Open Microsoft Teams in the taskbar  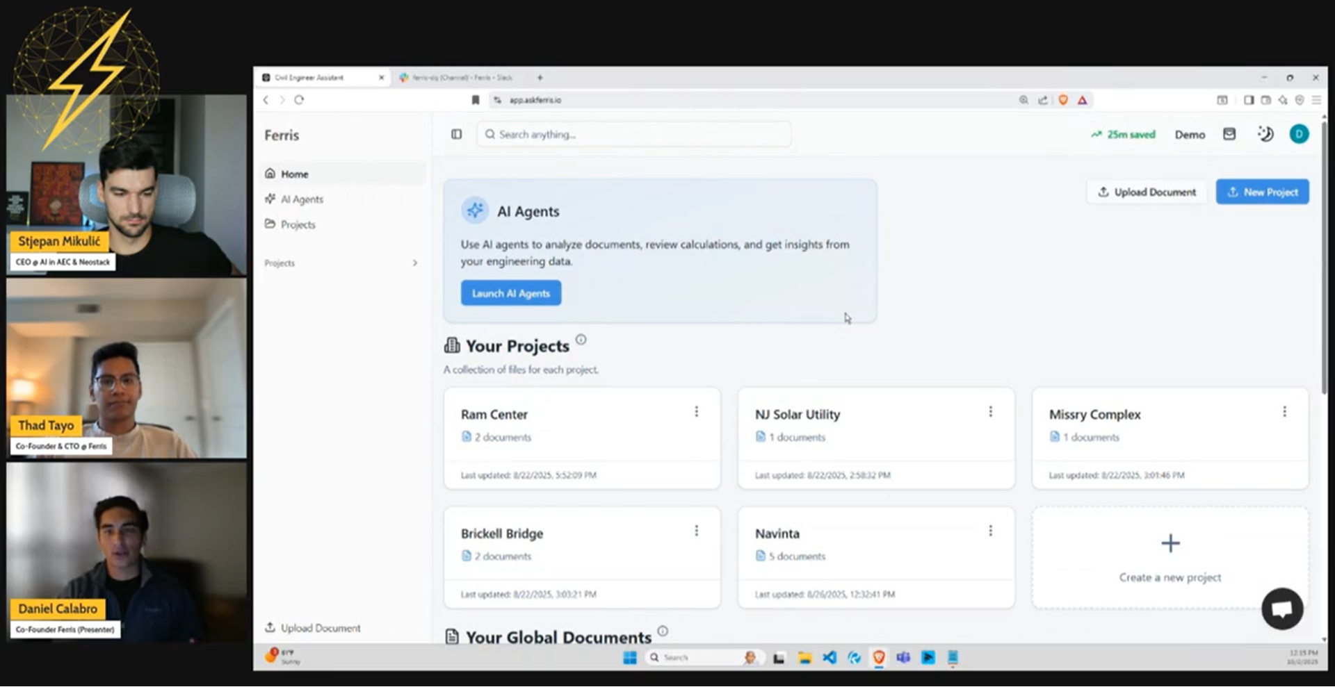click(x=903, y=658)
